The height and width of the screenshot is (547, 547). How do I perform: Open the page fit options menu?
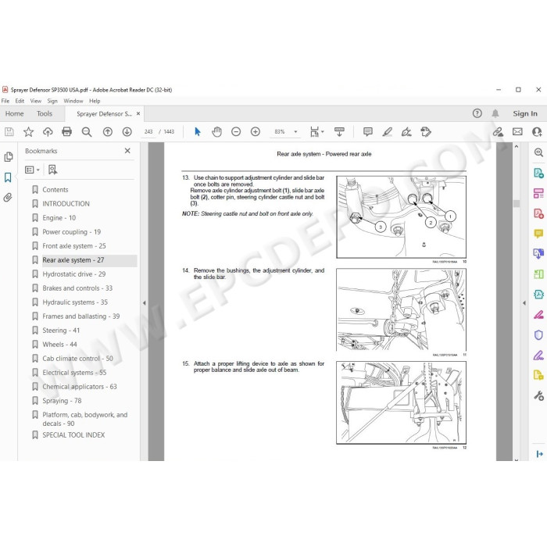point(316,132)
